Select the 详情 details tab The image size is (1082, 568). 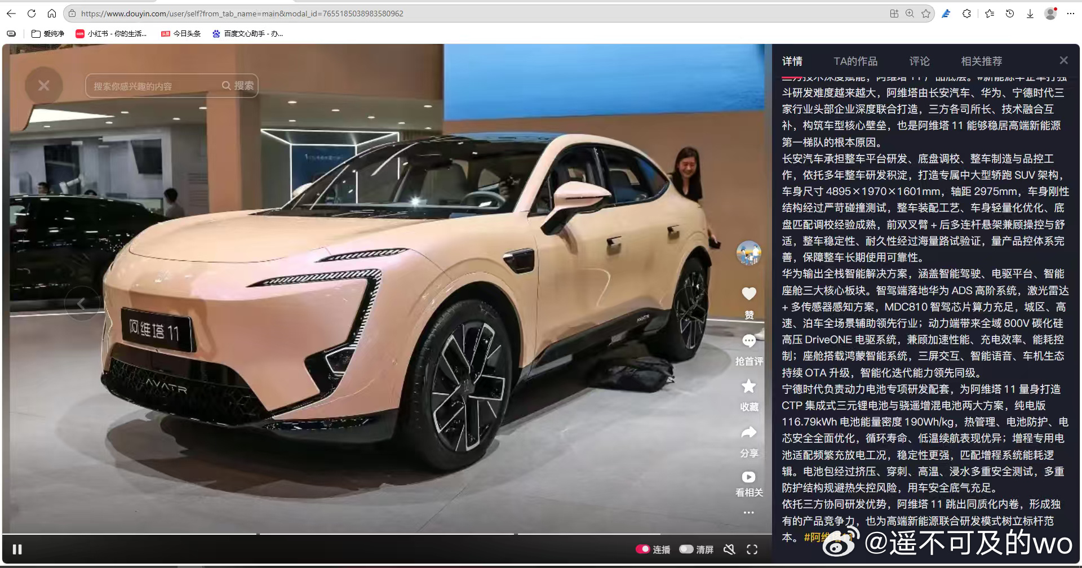coord(792,61)
